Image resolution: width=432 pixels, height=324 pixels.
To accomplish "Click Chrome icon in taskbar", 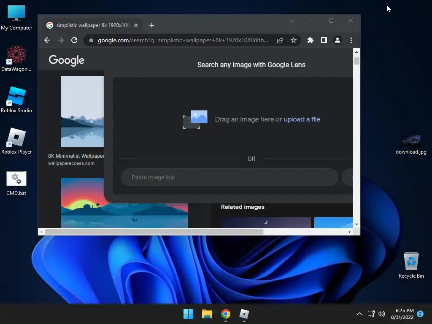I will click(226, 314).
